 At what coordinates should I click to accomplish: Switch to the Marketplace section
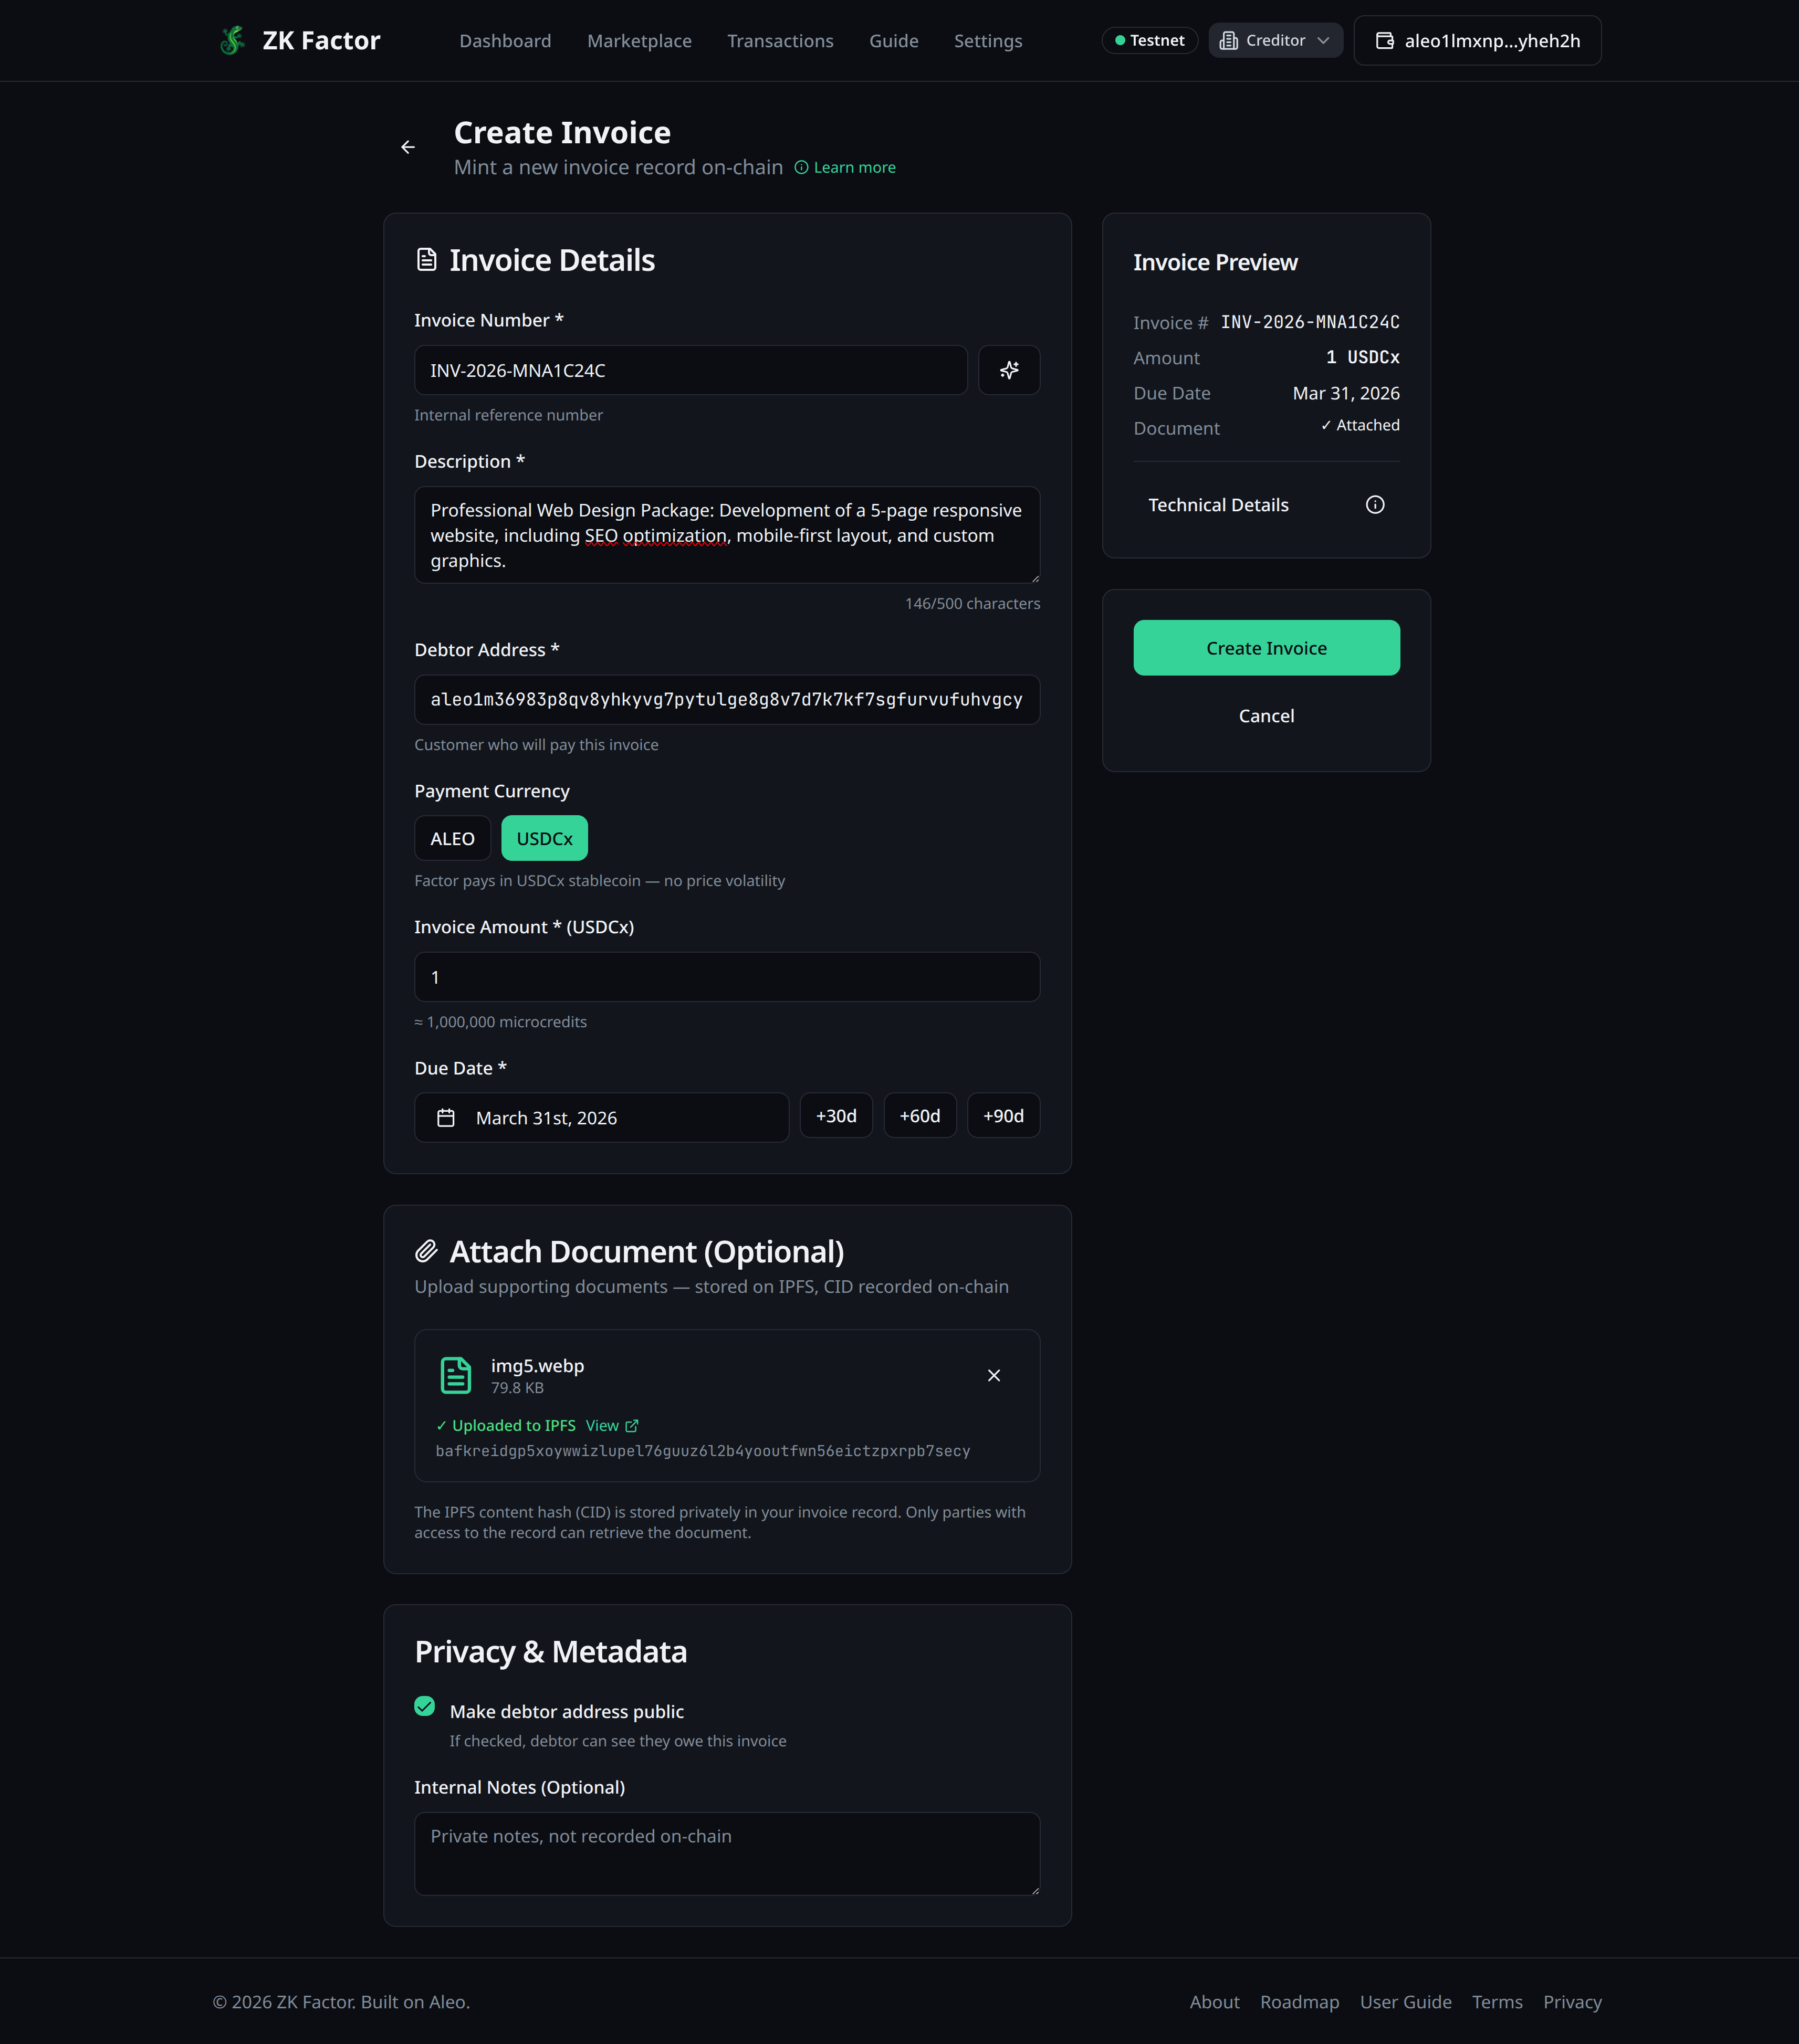point(640,41)
